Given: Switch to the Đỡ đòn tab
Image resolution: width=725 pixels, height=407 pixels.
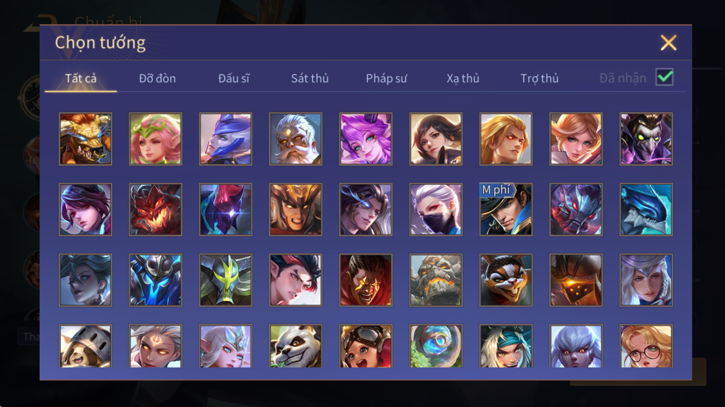Looking at the screenshot, I should (x=157, y=78).
